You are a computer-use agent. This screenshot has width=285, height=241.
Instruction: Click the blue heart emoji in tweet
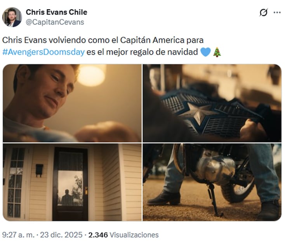click(x=205, y=52)
